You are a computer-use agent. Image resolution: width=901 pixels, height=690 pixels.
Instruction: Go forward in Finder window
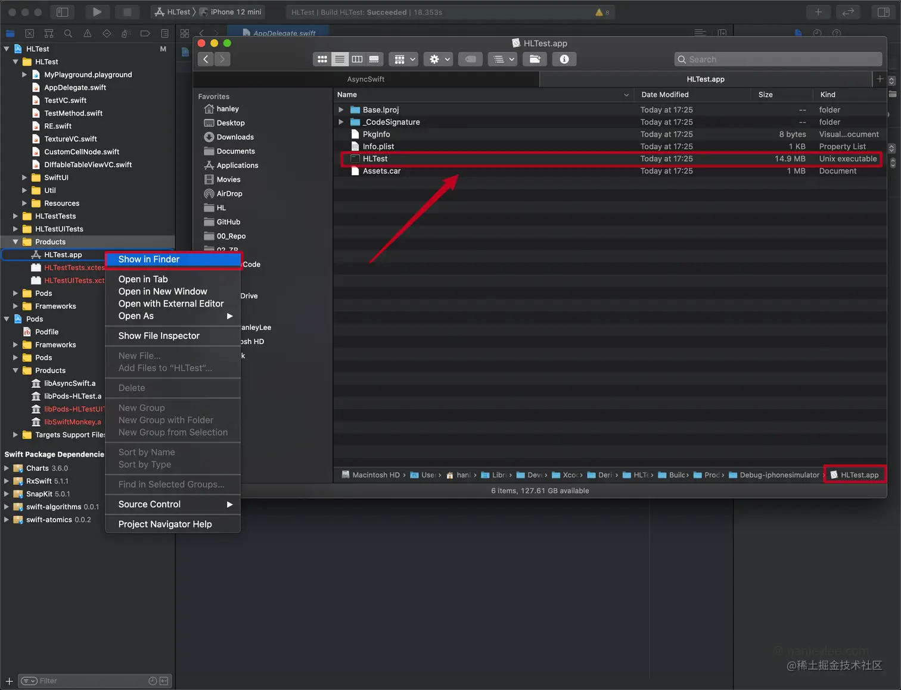click(x=222, y=59)
